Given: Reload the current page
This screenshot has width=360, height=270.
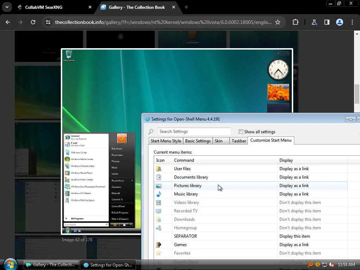Looking at the screenshot, I should pyautogui.click(x=33, y=22).
